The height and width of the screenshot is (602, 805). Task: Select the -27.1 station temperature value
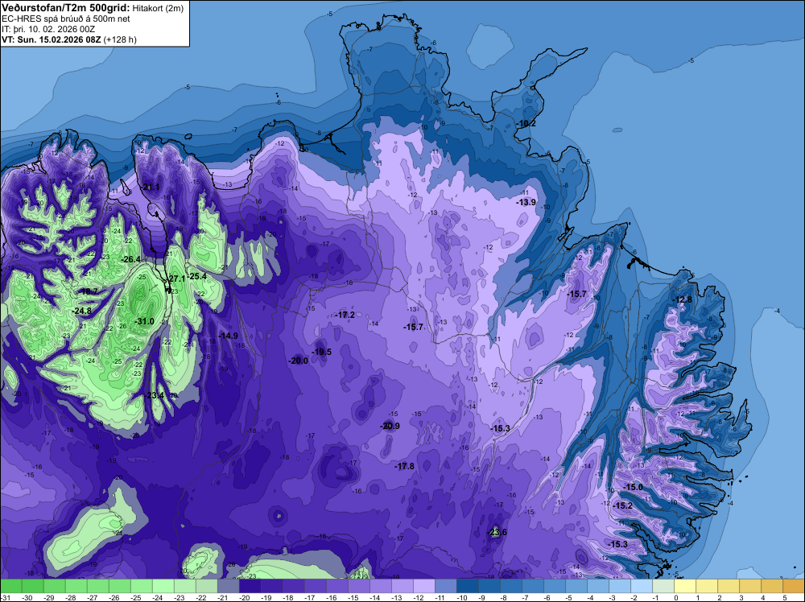click(175, 278)
